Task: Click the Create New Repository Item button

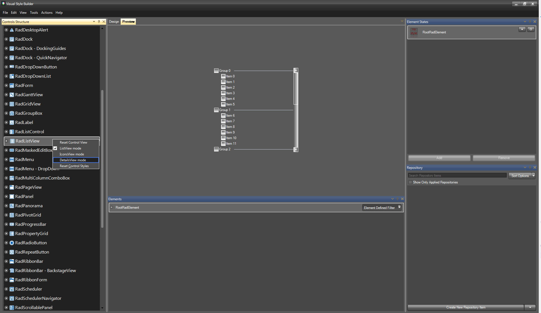Action: coord(466,307)
